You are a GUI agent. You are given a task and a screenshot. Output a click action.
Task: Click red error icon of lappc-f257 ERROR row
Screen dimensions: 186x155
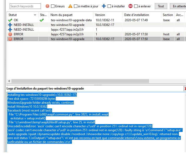(x=10, y=34)
